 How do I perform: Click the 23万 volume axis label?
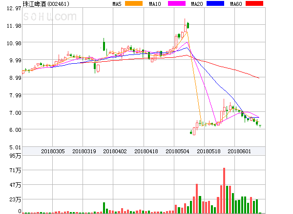point(15,200)
